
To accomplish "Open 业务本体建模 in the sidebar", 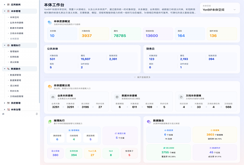I will [x=17, y=23].
